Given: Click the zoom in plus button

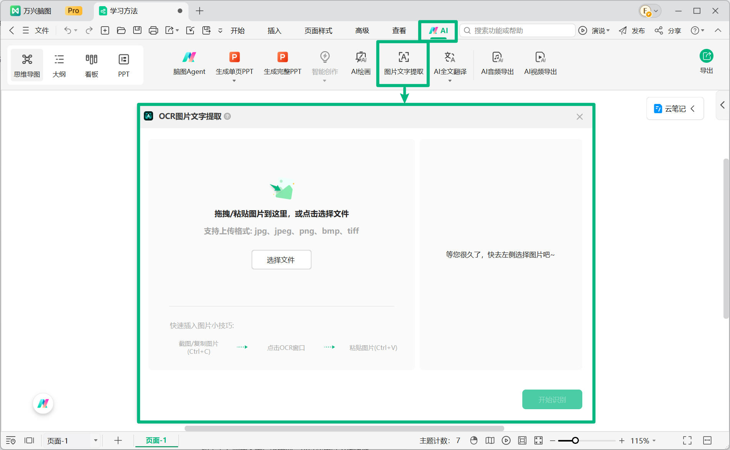Looking at the screenshot, I should [622, 440].
